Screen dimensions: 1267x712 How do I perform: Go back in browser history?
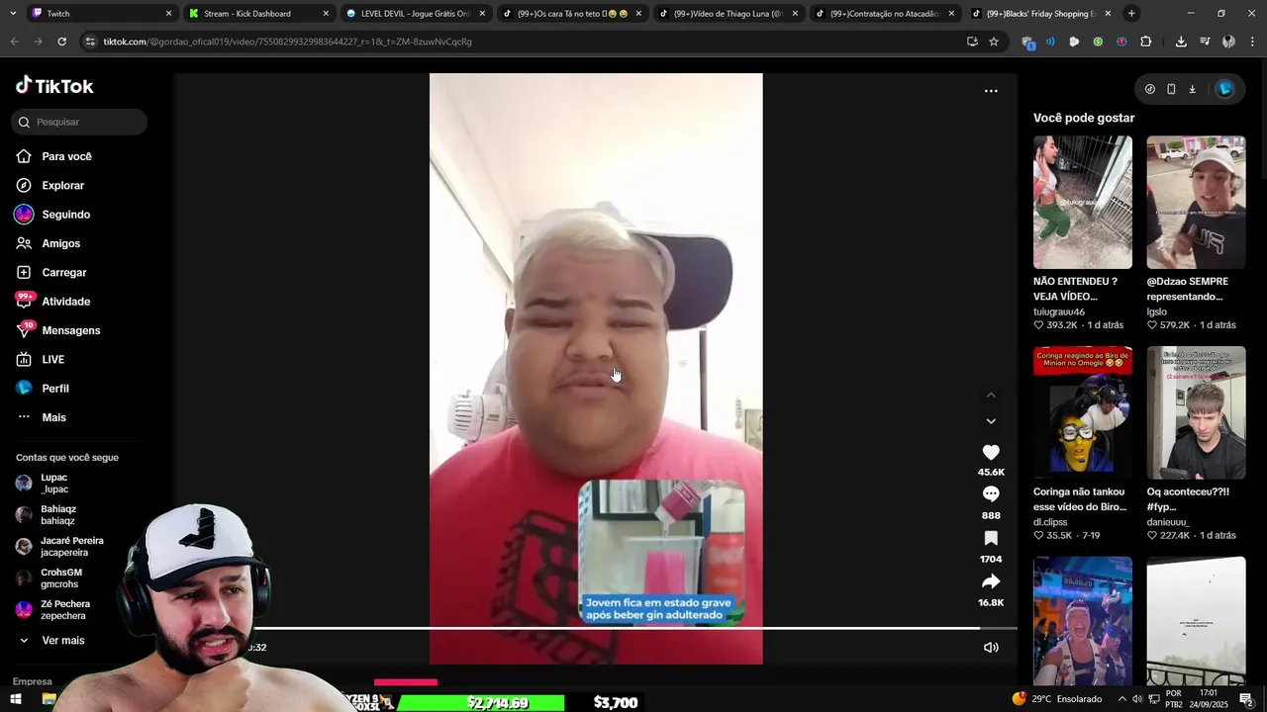pyautogui.click(x=14, y=42)
